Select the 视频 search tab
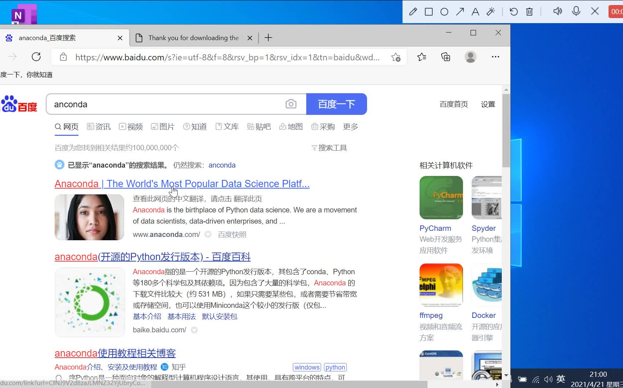The image size is (623, 388). click(x=131, y=127)
